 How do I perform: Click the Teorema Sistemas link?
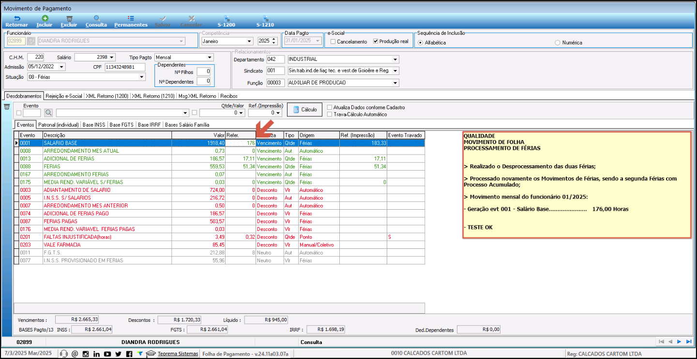(x=178, y=354)
